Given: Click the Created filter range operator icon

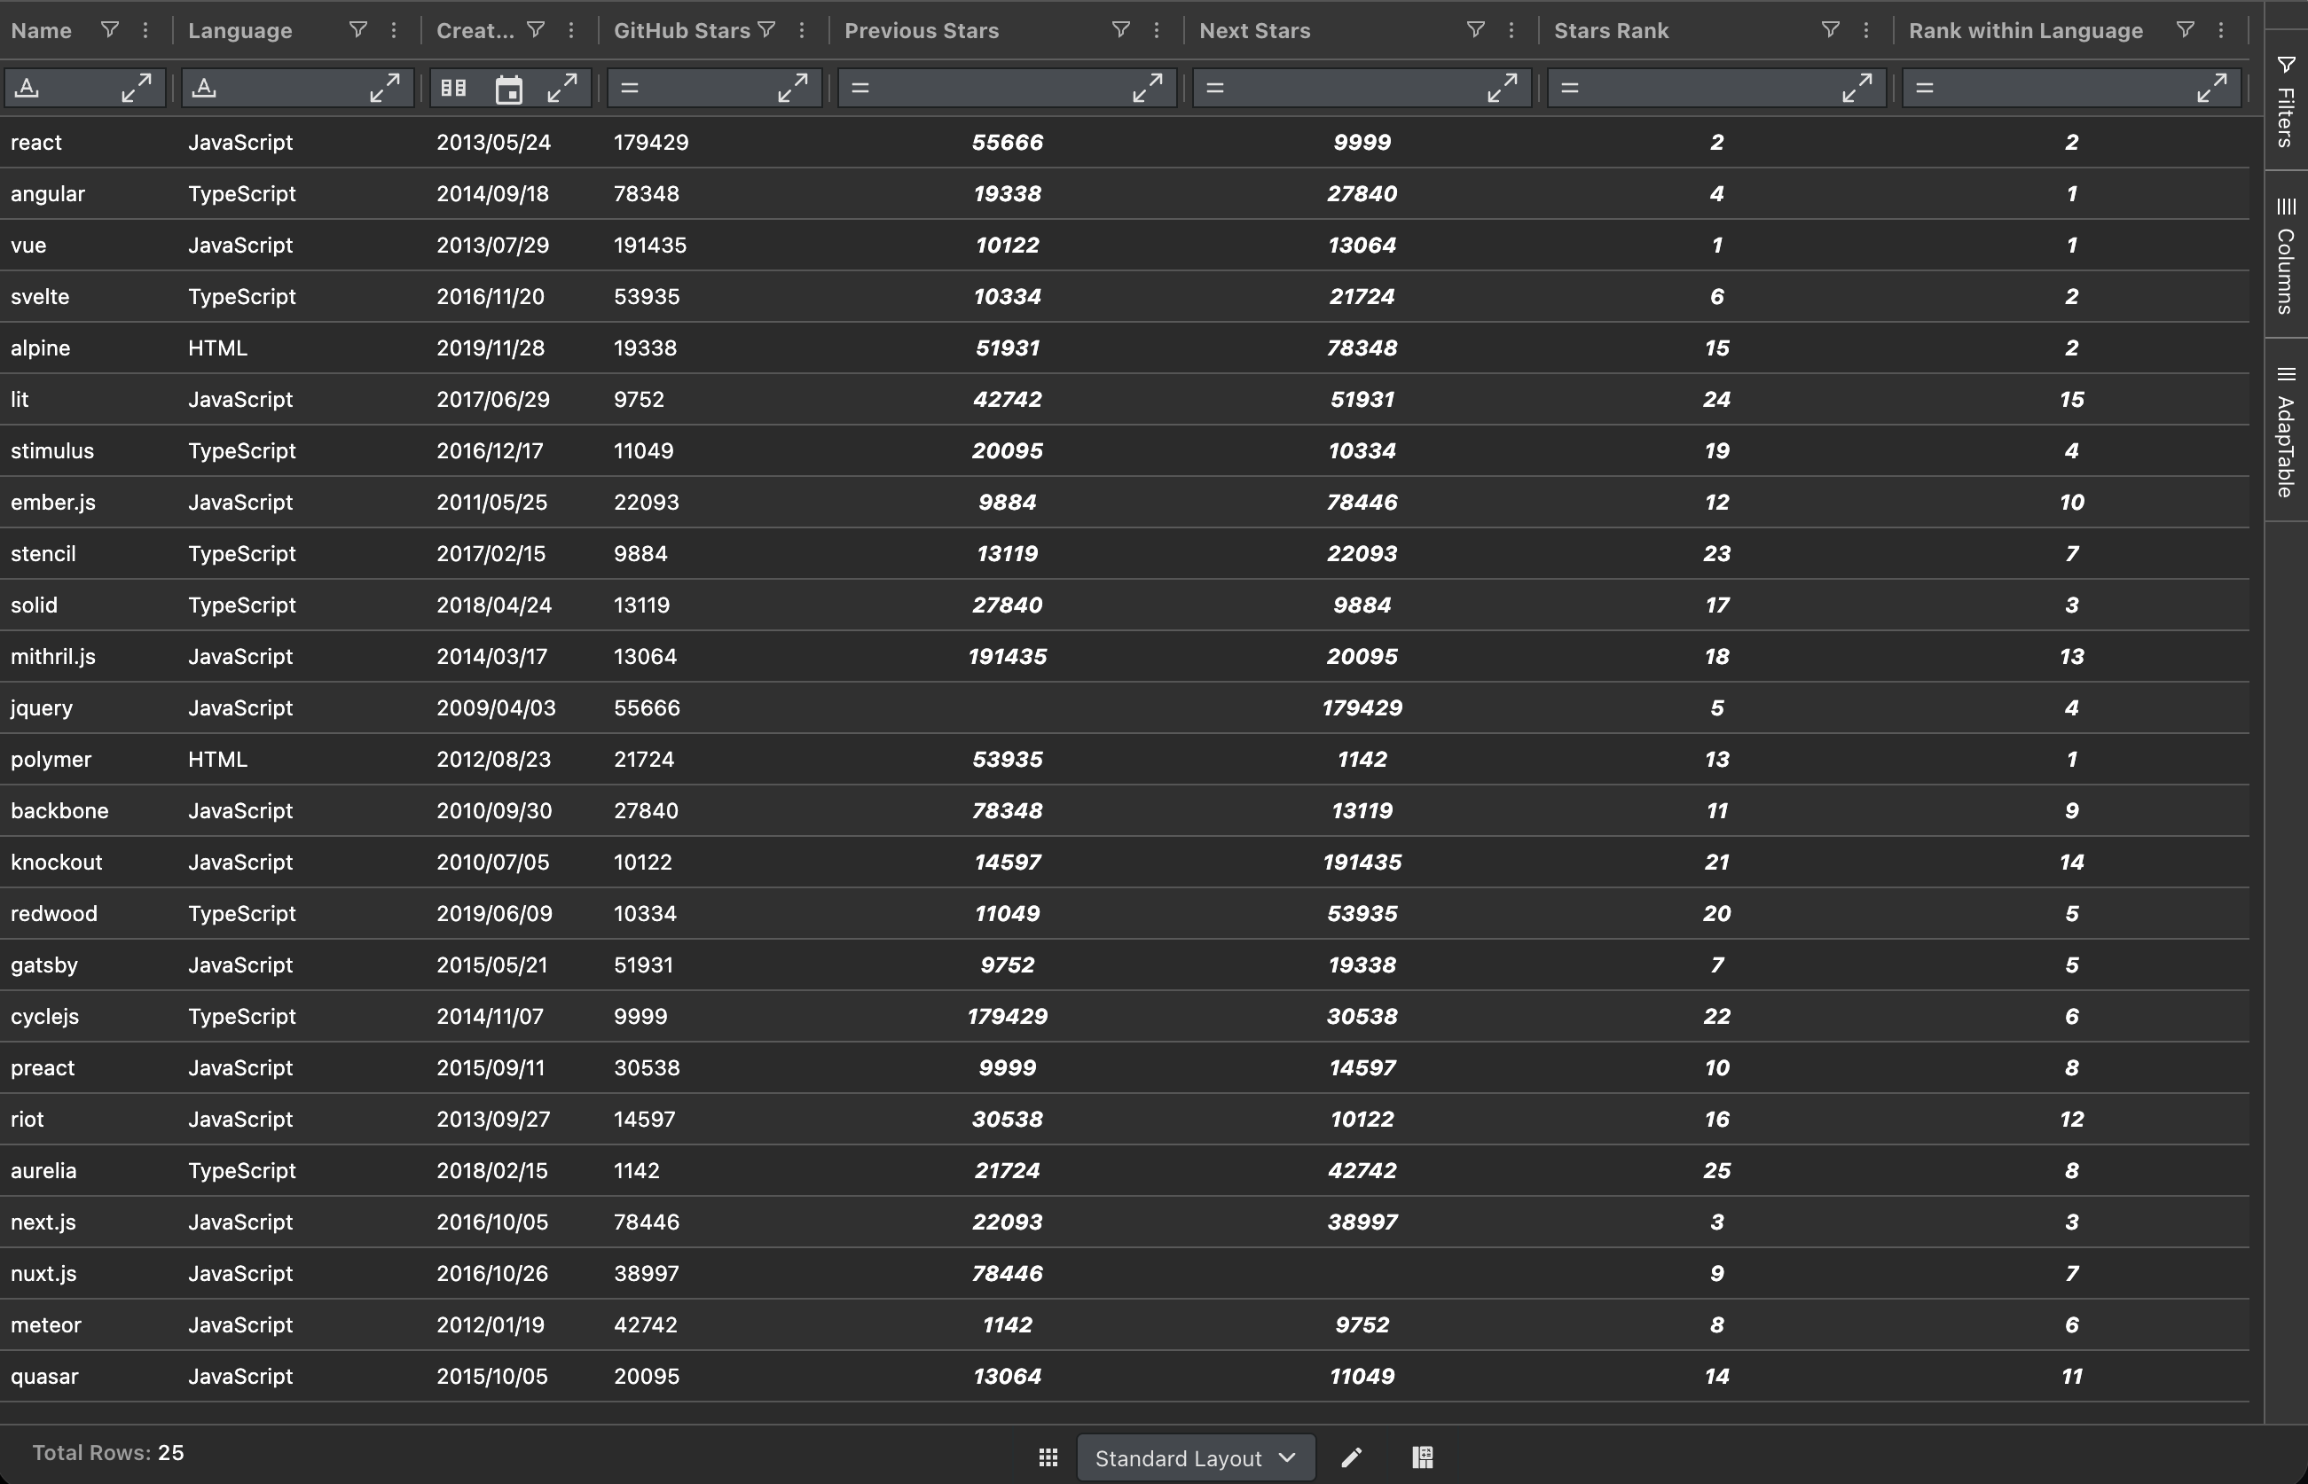Looking at the screenshot, I should [x=453, y=88].
